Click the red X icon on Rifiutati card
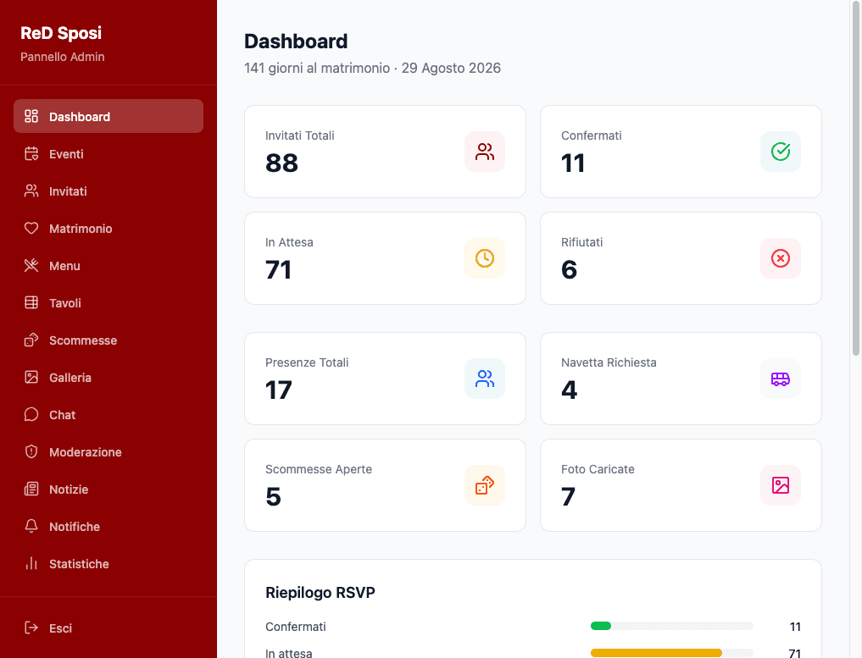Viewport: 862px width, 658px height. click(x=780, y=258)
